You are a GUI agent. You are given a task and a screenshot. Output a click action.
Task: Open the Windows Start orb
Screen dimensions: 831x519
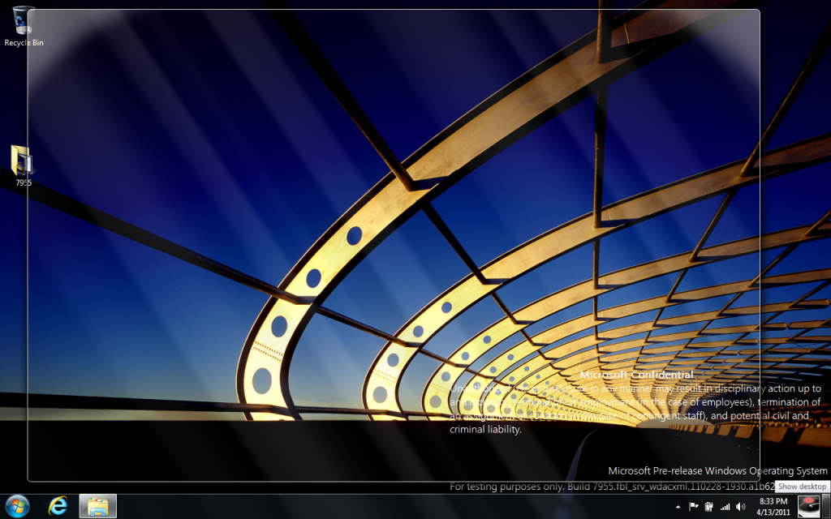pyautogui.click(x=17, y=507)
